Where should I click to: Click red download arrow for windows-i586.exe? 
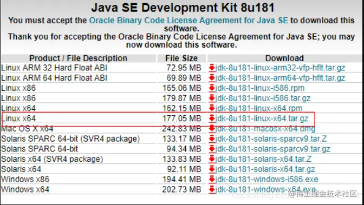pos(212,179)
